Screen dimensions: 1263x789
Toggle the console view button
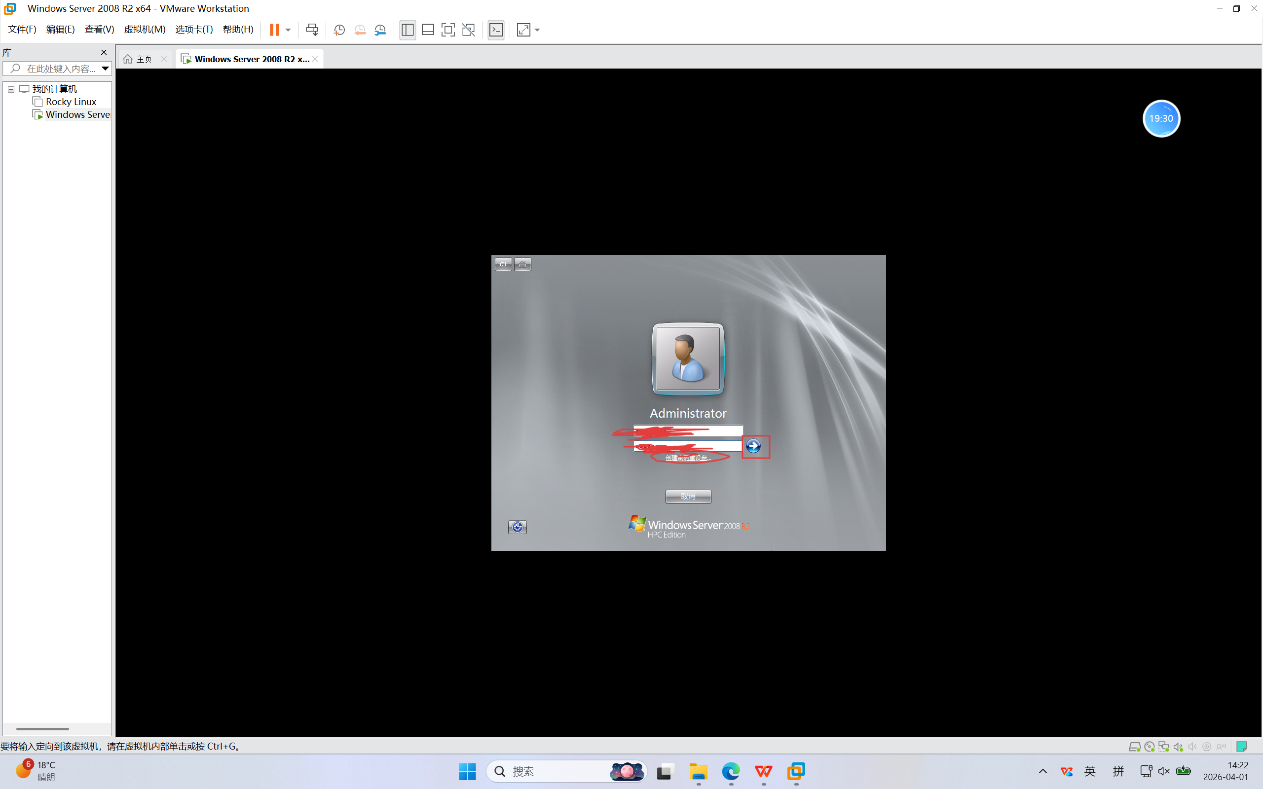tap(496, 30)
